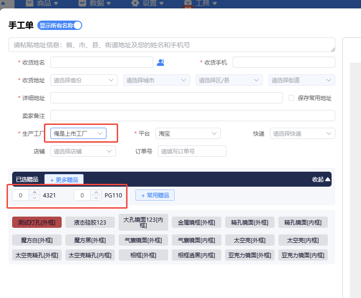This screenshot has height=298, width=361.
Task: Select the 金属镜框[外框] product
Action: [x=197, y=222]
